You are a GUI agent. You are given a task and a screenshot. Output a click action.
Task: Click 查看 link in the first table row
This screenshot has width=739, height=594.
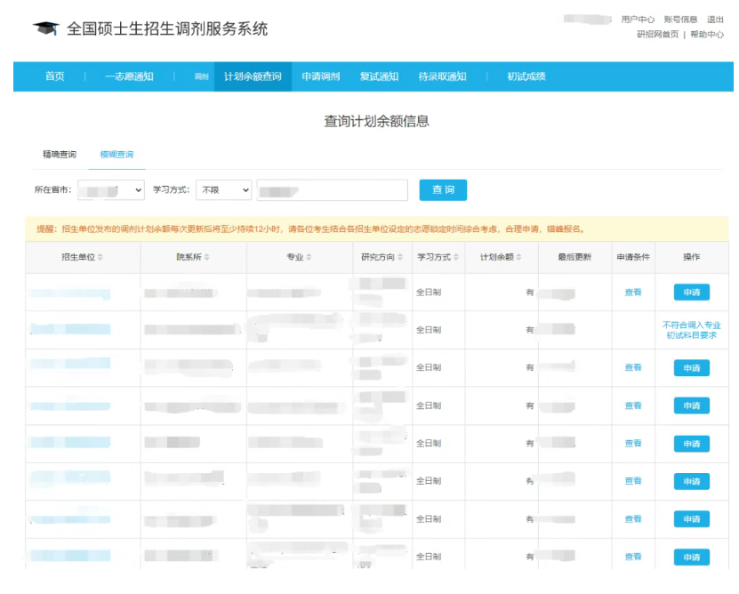pos(632,293)
